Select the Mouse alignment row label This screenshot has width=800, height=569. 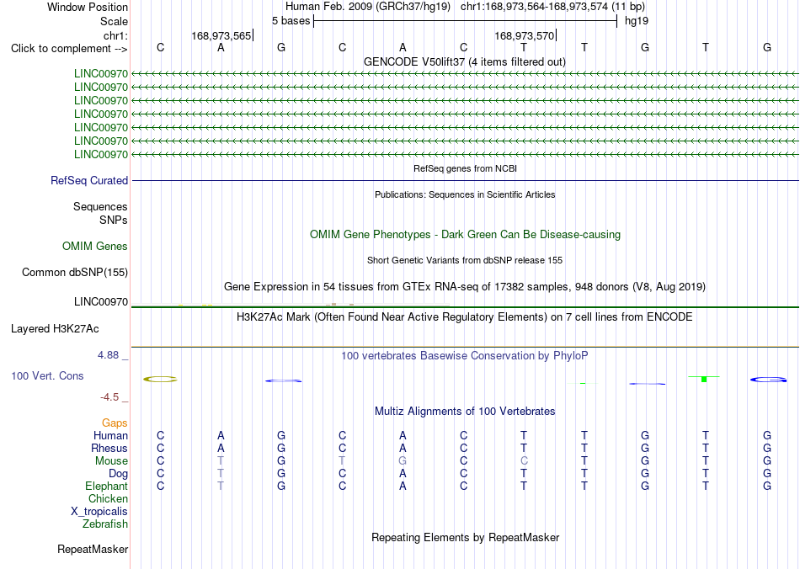(111, 461)
